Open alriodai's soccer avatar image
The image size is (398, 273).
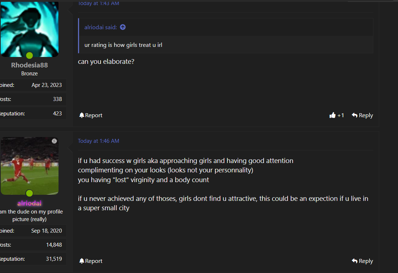point(30,166)
